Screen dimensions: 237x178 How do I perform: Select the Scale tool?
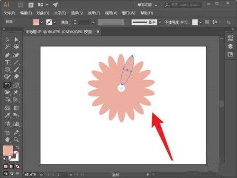(16, 85)
